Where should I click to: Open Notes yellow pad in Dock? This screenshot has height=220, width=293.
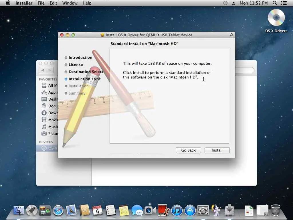pos(124,210)
